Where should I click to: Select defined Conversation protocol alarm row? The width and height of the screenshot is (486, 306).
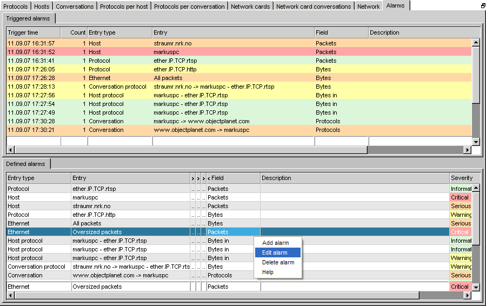(239, 267)
